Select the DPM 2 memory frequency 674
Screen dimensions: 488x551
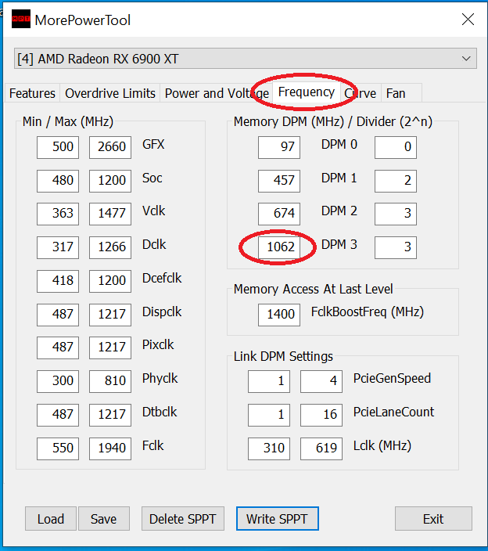[x=279, y=214]
